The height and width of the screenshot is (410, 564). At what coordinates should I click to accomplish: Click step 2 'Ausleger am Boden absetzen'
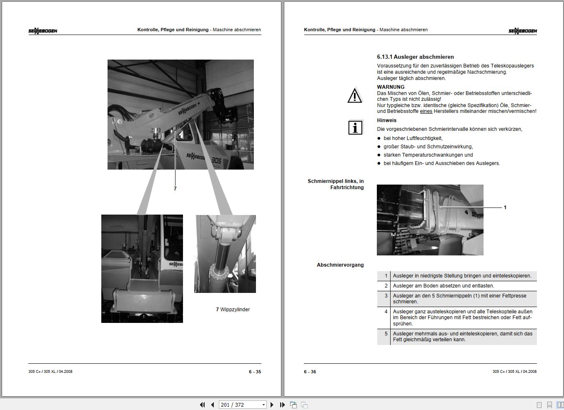(x=457, y=286)
